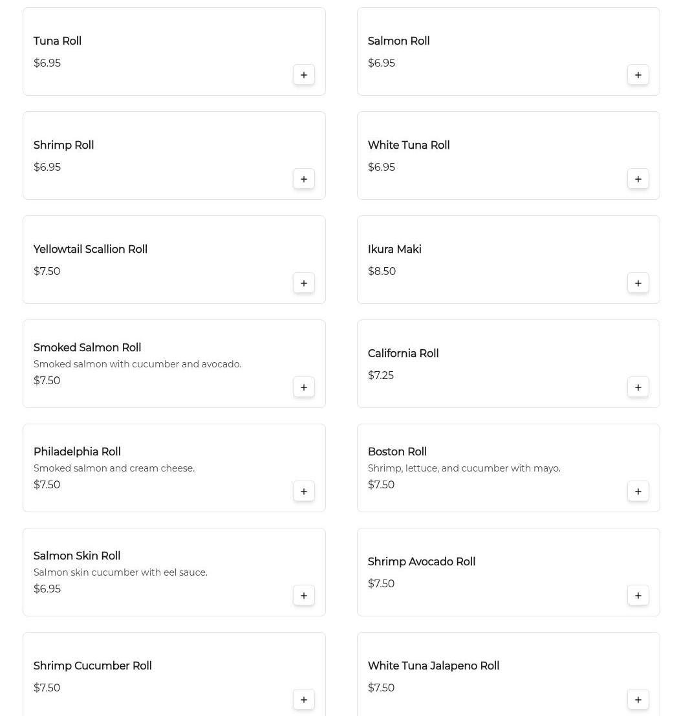679x716 pixels.
Task: Select the Boston Roll description text
Action: tap(464, 468)
